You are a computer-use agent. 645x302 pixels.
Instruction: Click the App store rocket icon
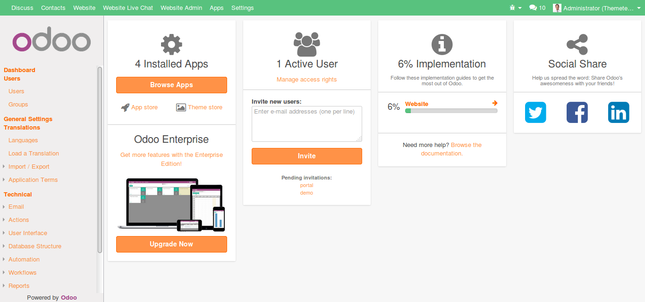pos(125,107)
